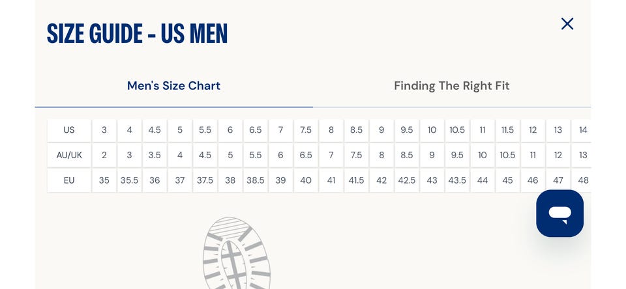626x289 pixels.
Task: Switch to Finding The Right Fit tab
Action: click(x=451, y=86)
